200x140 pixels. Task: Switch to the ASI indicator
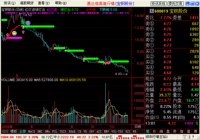point(99,131)
